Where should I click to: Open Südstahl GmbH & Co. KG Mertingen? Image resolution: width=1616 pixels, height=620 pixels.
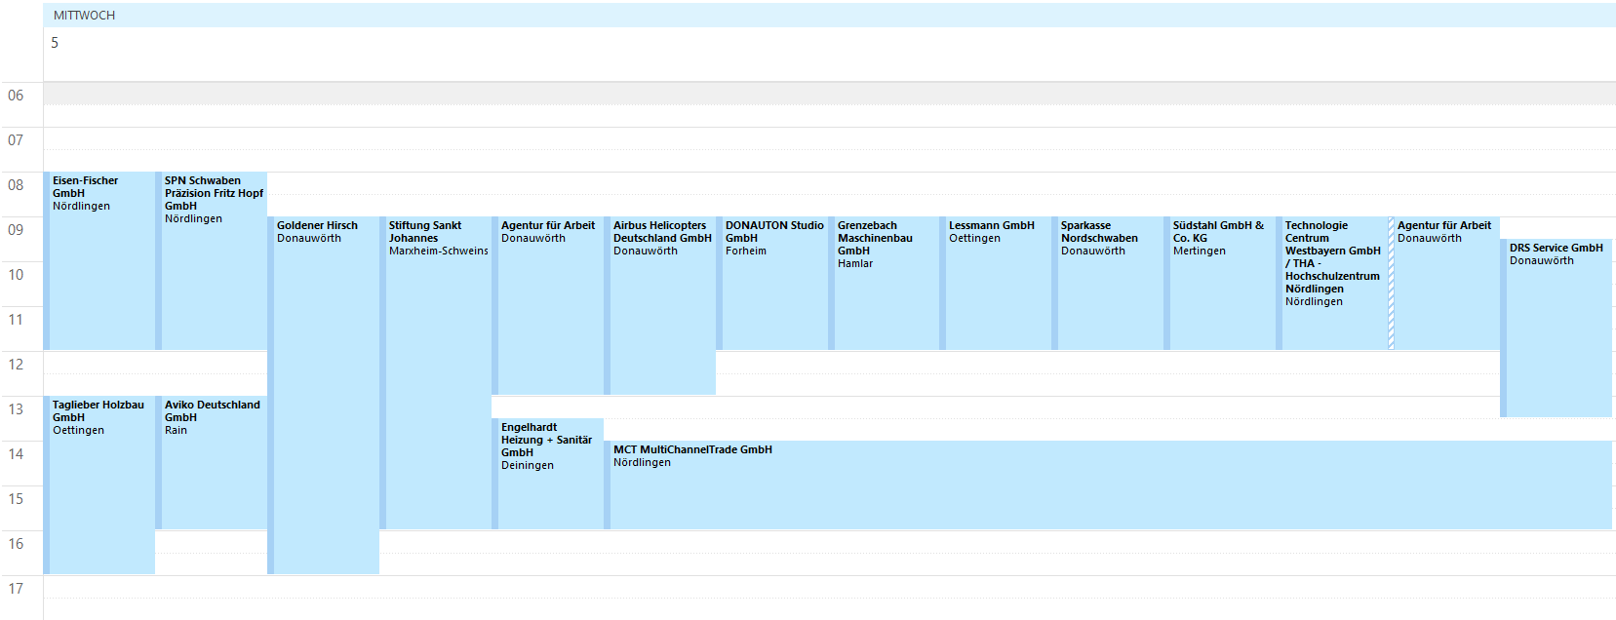pos(1220,283)
